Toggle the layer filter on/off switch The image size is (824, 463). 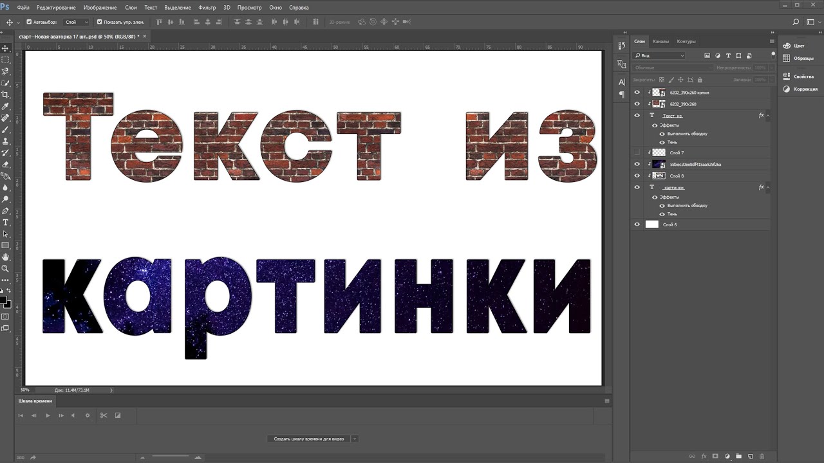coord(773,55)
